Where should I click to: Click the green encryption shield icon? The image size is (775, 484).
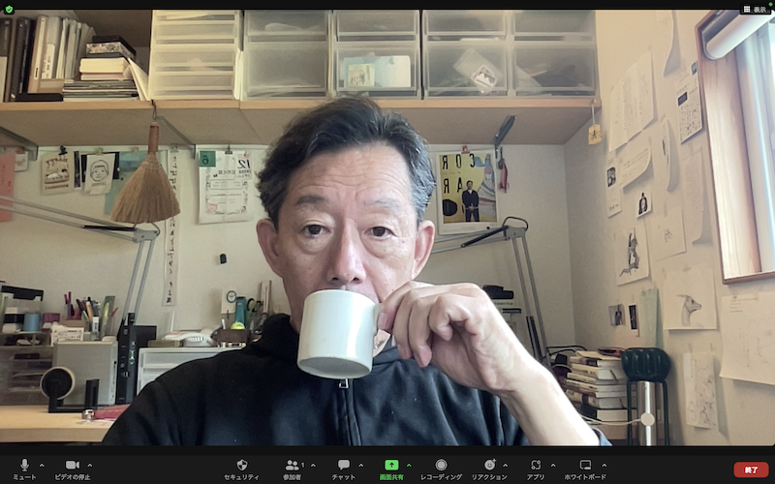[x=9, y=9]
